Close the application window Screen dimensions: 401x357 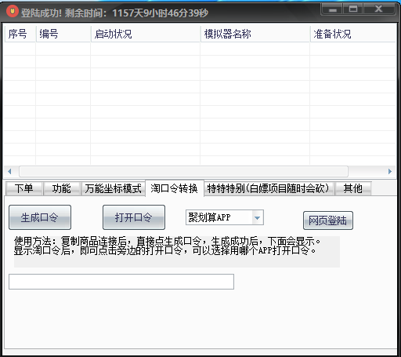pos(378,9)
